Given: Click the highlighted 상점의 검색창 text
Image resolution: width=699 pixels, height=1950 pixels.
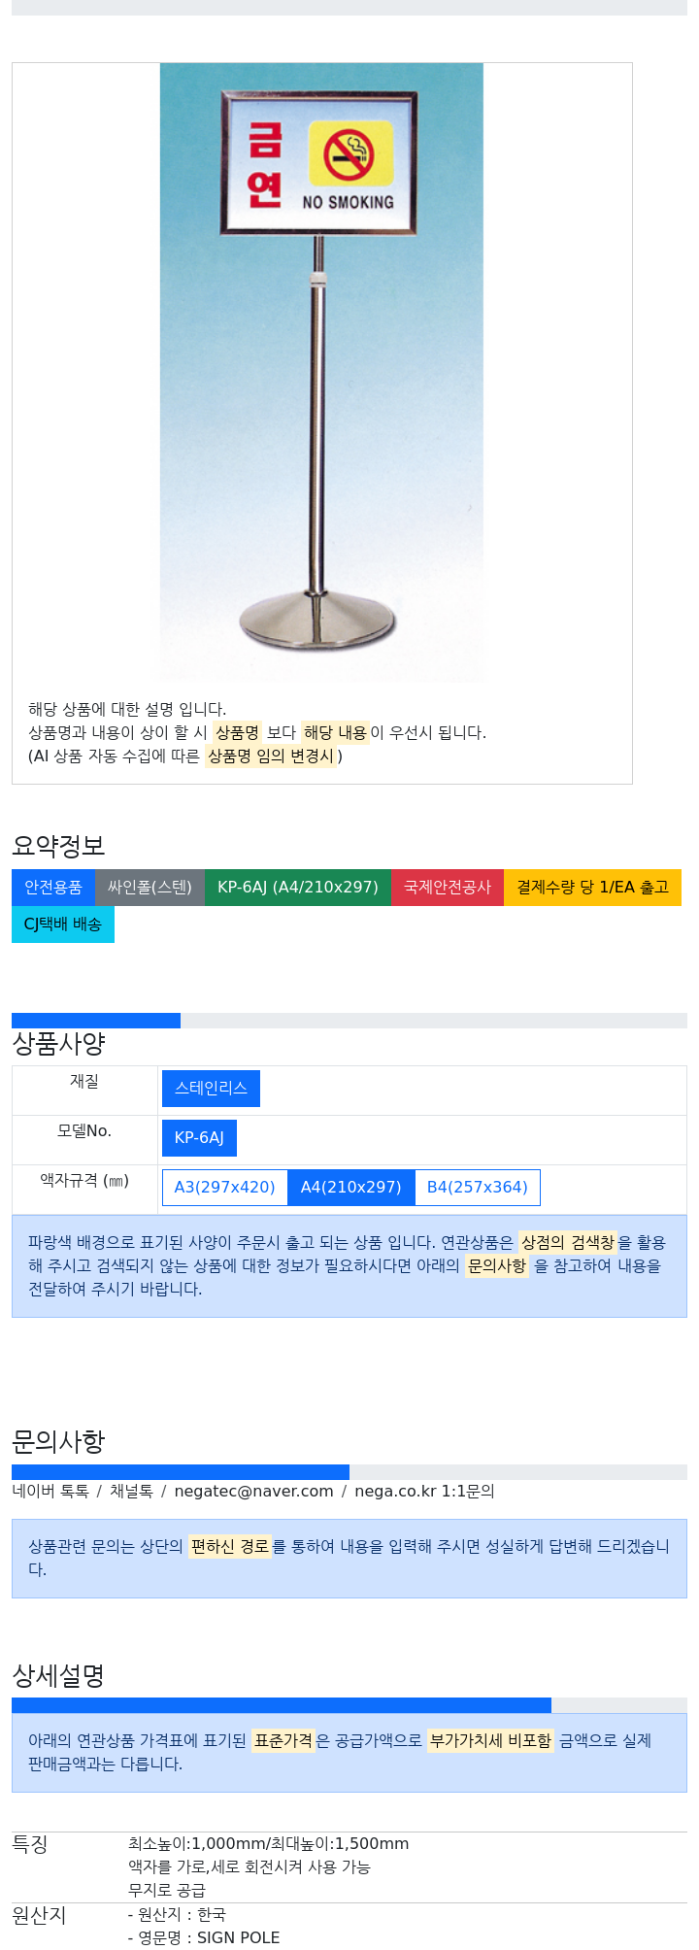Looking at the screenshot, I should coord(568,1243).
